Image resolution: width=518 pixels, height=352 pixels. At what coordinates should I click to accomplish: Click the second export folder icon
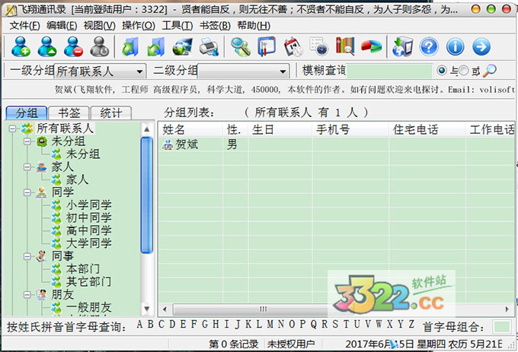pyautogui.click(x=156, y=46)
